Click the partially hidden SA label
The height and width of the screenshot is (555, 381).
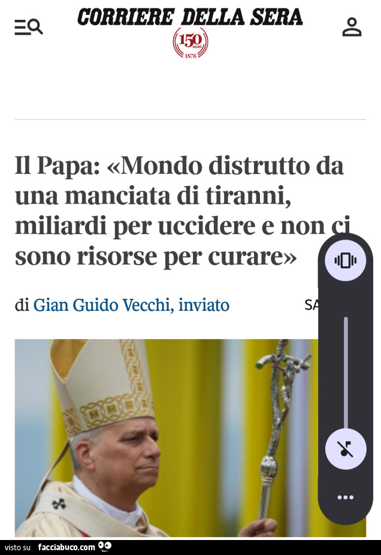pos(312,305)
